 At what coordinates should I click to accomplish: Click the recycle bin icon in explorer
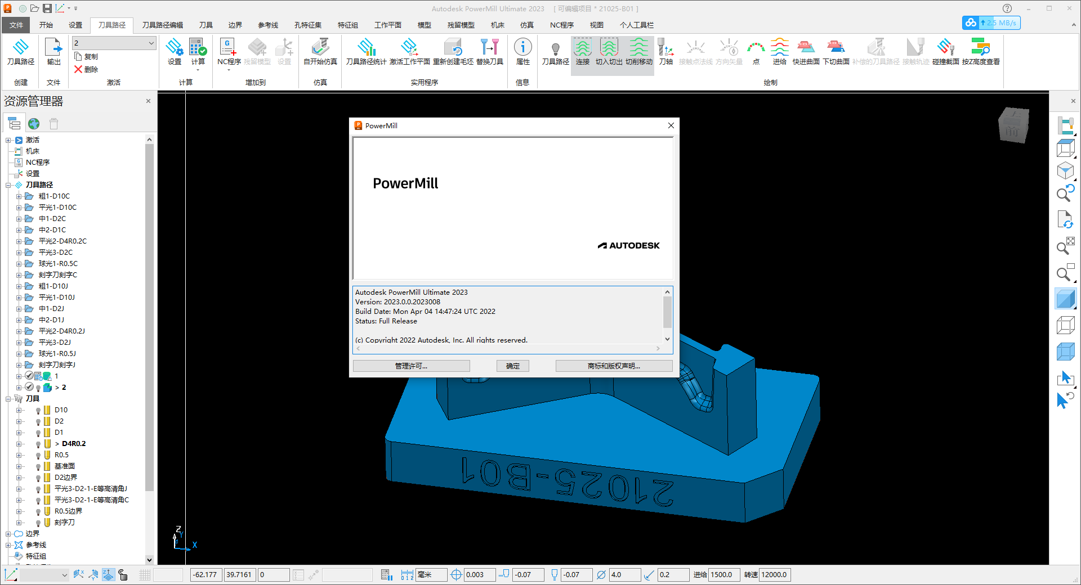(x=53, y=124)
